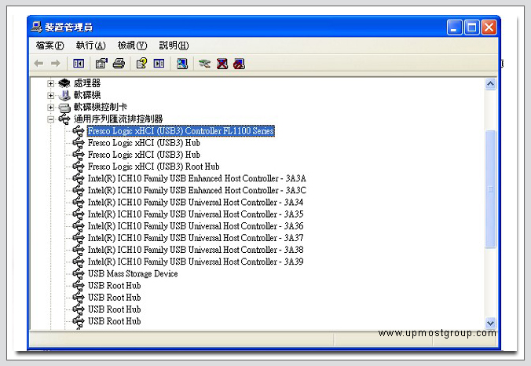The height and width of the screenshot is (366, 531).
Task: Select Intel ICH10 Universal Host Controller - 3A34
Action: [196, 202]
